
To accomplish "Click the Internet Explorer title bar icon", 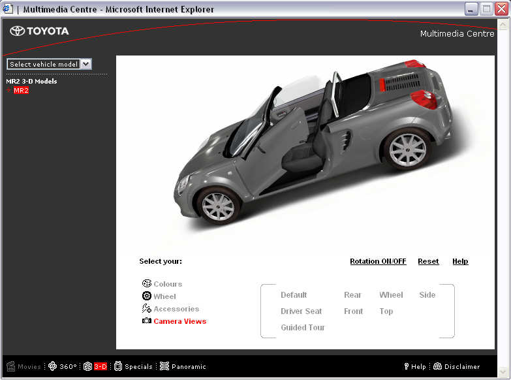I will click(x=7, y=8).
